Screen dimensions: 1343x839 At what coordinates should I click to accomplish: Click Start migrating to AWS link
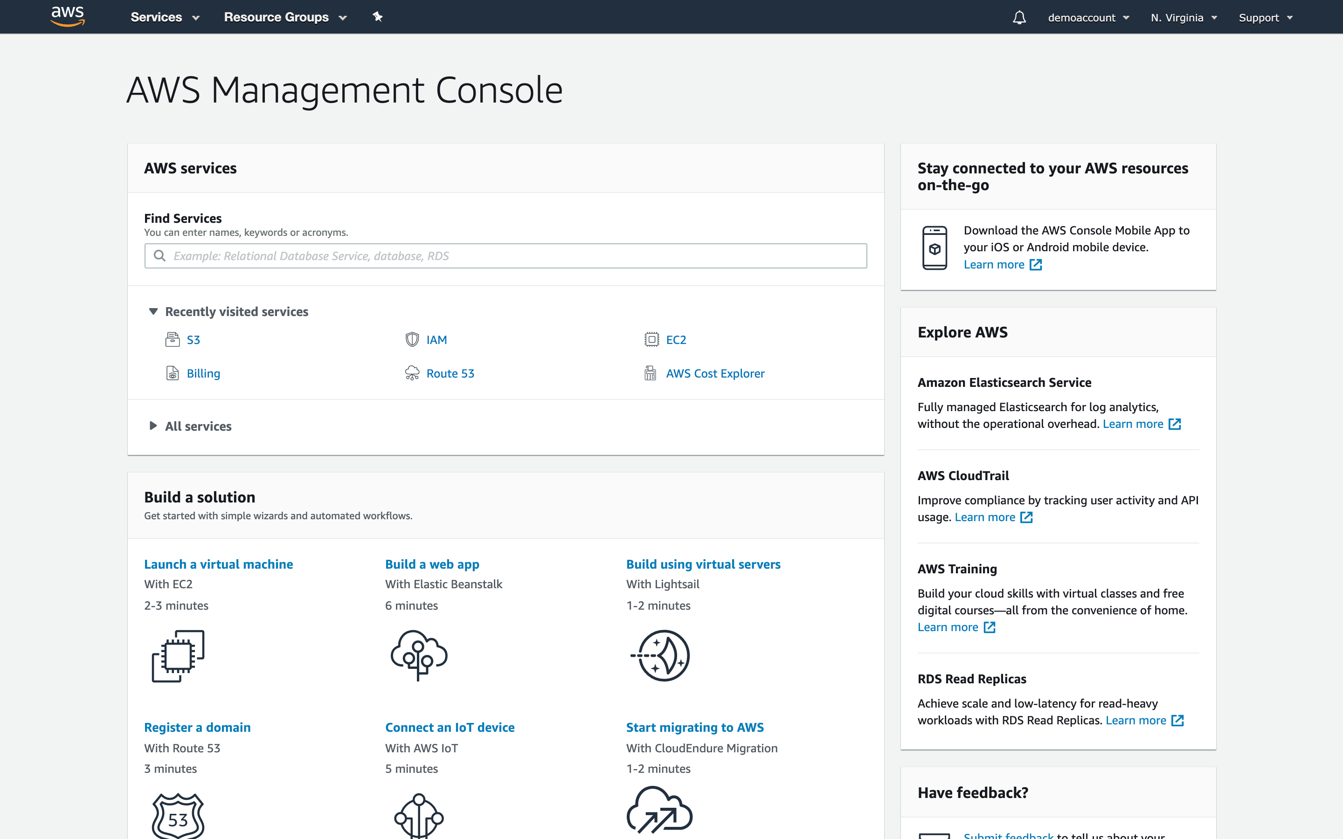pos(695,728)
